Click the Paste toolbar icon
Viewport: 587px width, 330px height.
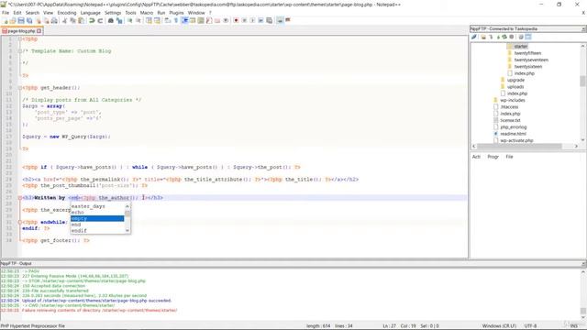click(x=81, y=20)
